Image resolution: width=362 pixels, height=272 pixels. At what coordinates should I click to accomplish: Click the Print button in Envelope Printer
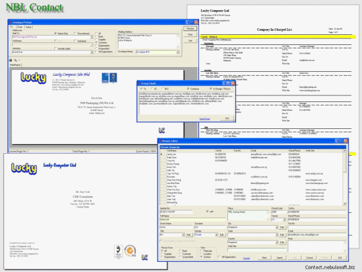(x=190, y=34)
